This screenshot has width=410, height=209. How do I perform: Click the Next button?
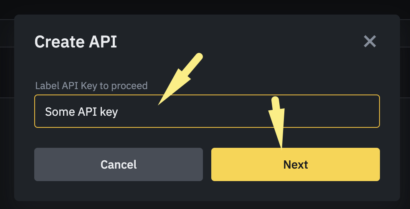(x=295, y=164)
